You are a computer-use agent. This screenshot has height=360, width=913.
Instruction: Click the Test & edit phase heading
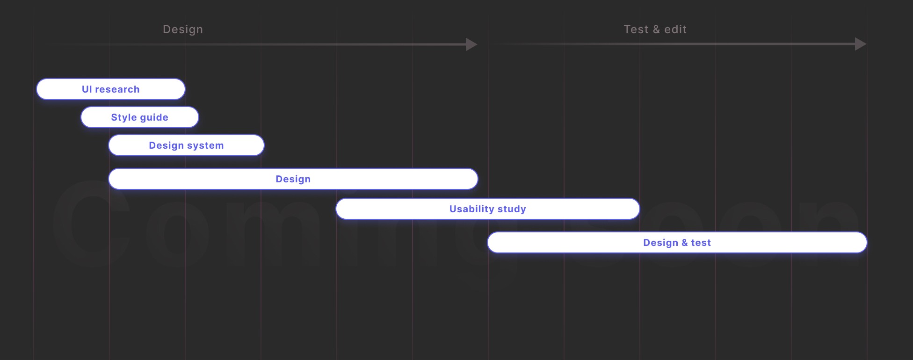click(655, 29)
